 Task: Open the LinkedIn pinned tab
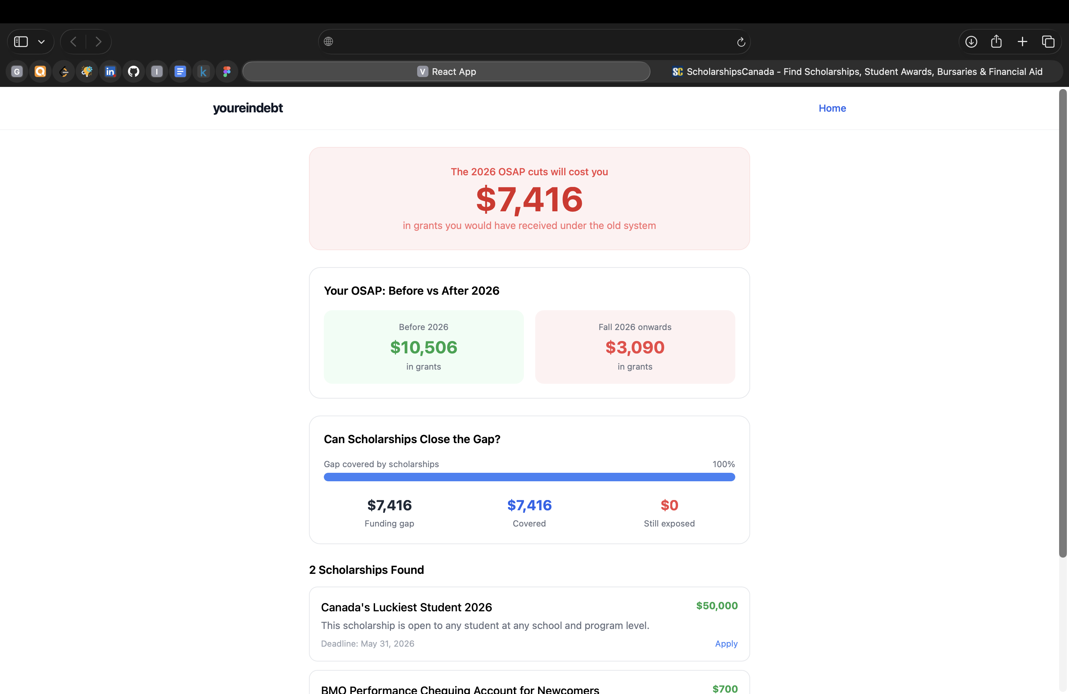(110, 71)
